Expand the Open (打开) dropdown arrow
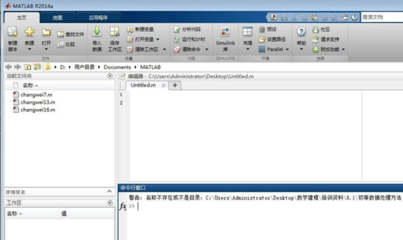This screenshot has height=240, width=403. coord(46,49)
